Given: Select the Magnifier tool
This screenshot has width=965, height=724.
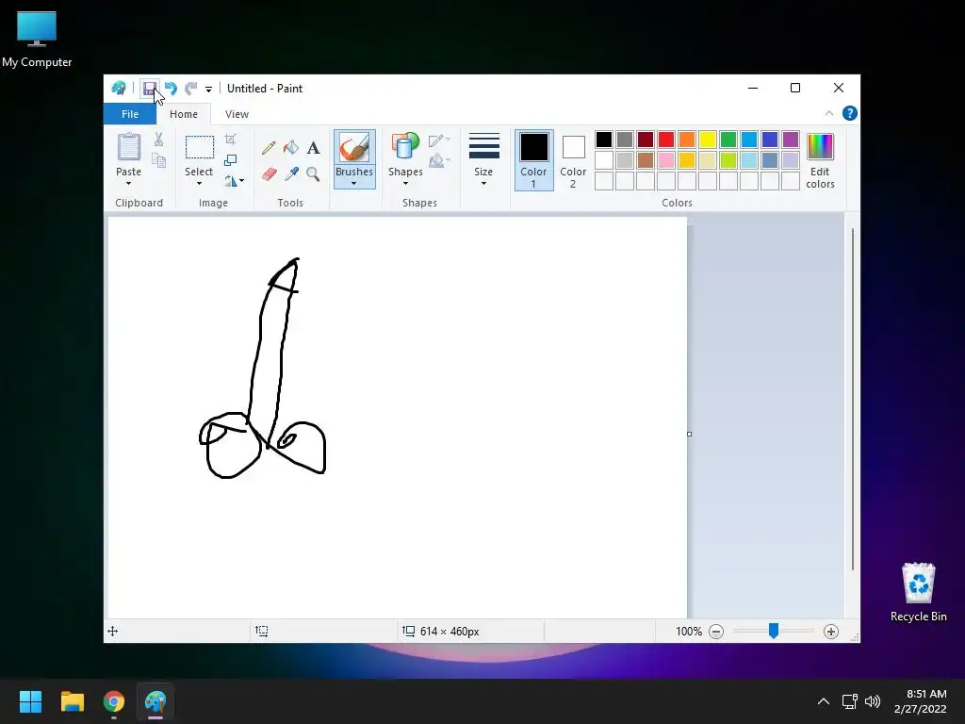Looking at the screenshot, I should [313, 174].
